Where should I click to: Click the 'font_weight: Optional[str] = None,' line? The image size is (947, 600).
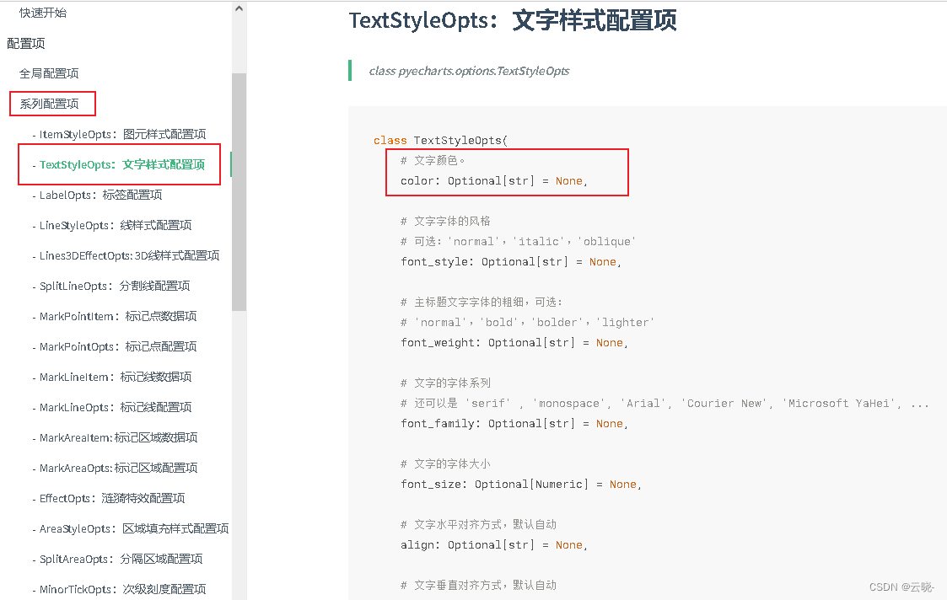[514, 342]
